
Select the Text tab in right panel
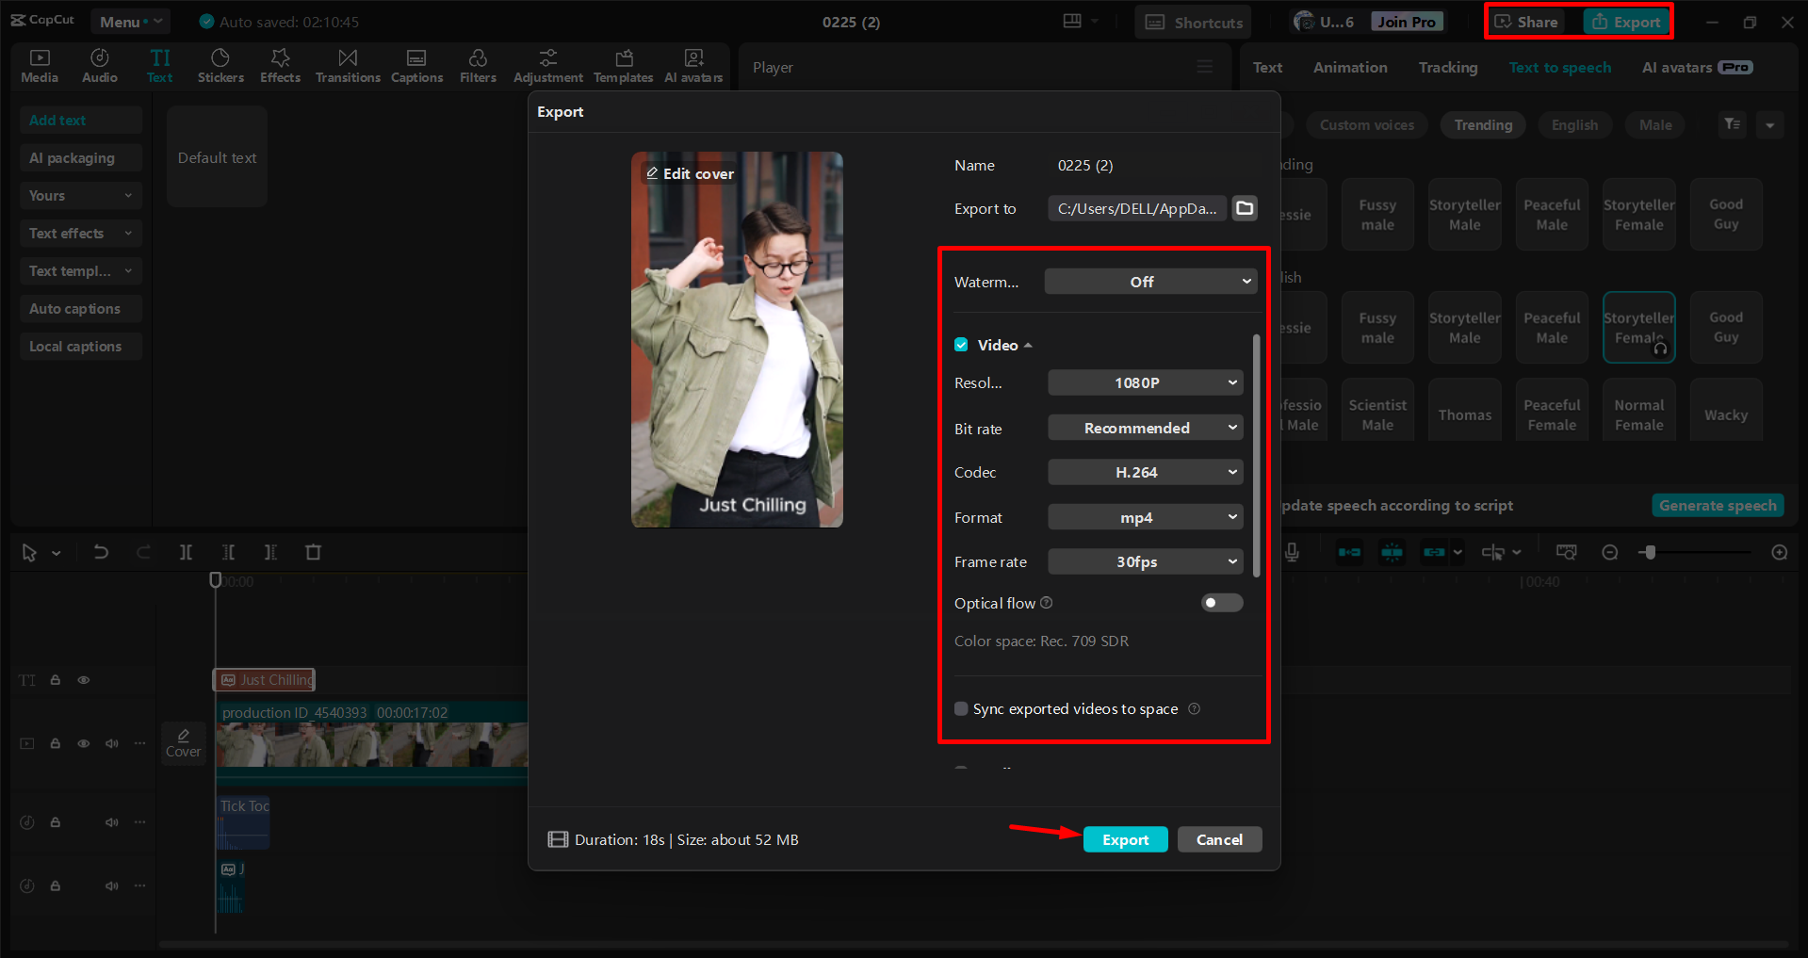pyautogui.click(x=1267, y=67)
